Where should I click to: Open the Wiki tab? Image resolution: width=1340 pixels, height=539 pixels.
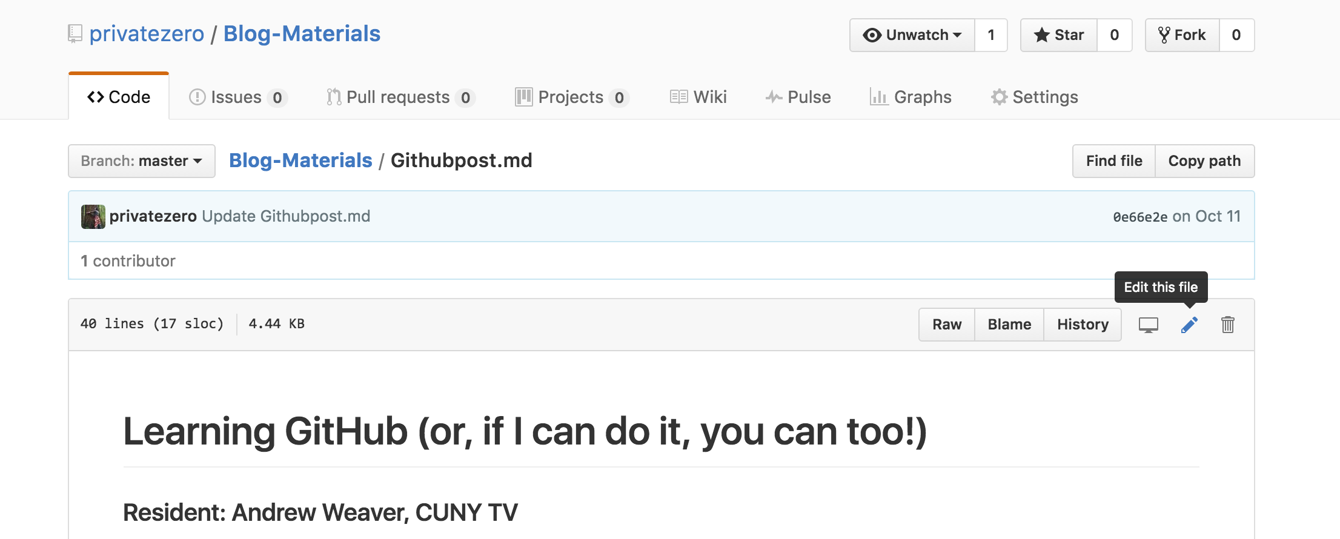click(698, 97)
